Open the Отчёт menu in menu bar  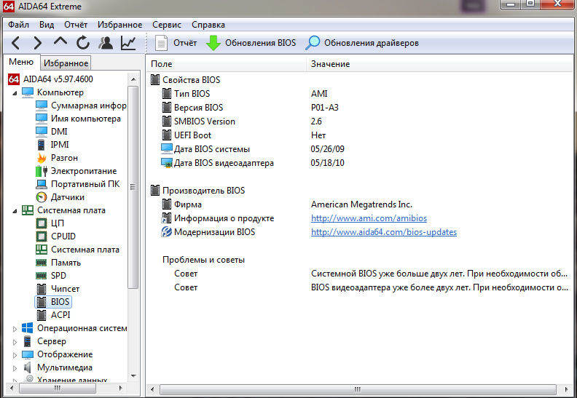pyautogui.click(x=76, y=25)
